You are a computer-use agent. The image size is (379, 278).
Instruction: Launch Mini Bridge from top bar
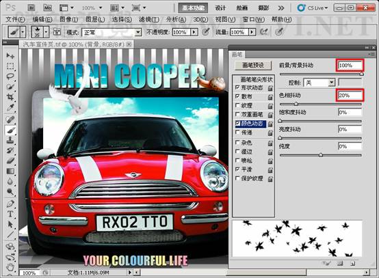47,8
